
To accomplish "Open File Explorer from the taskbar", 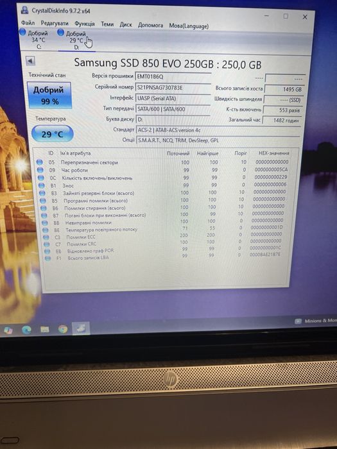I will pyautogui.click(x=45, y=329).
